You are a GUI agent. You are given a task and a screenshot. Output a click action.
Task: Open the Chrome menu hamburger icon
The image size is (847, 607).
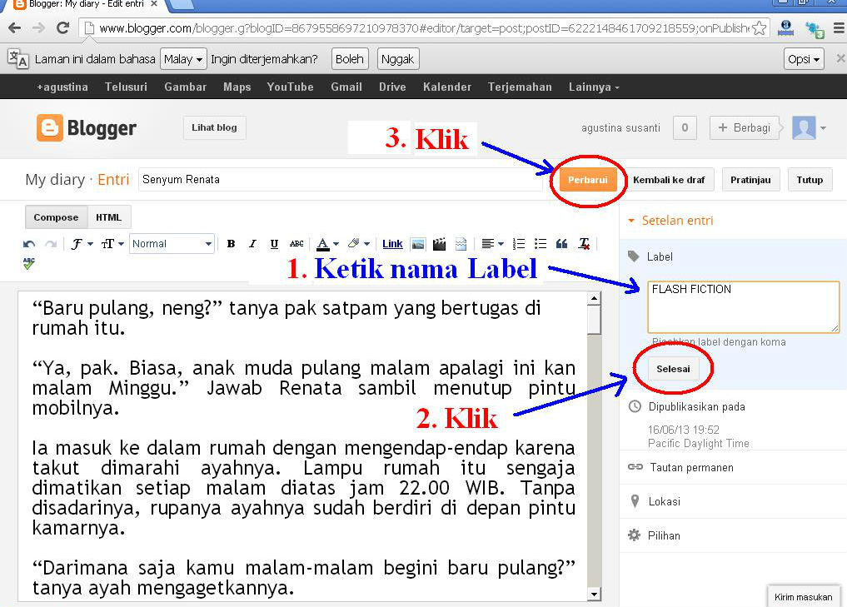pyautogui.click(x=839, y=28)
